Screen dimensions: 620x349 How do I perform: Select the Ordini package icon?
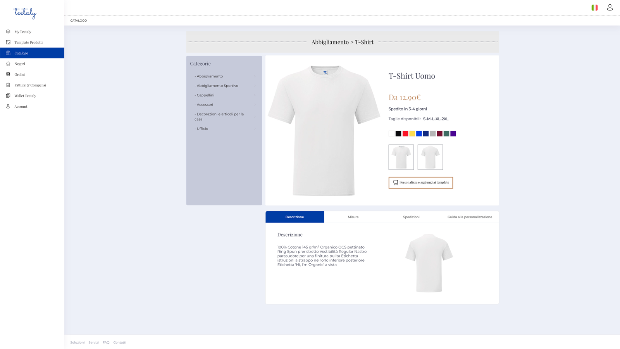click(x=8, y=74)
